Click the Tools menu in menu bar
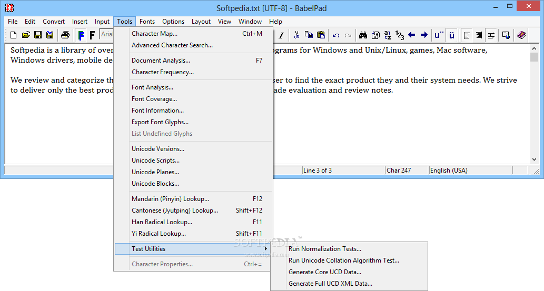 pyautogui.click(x=125, y=22)
